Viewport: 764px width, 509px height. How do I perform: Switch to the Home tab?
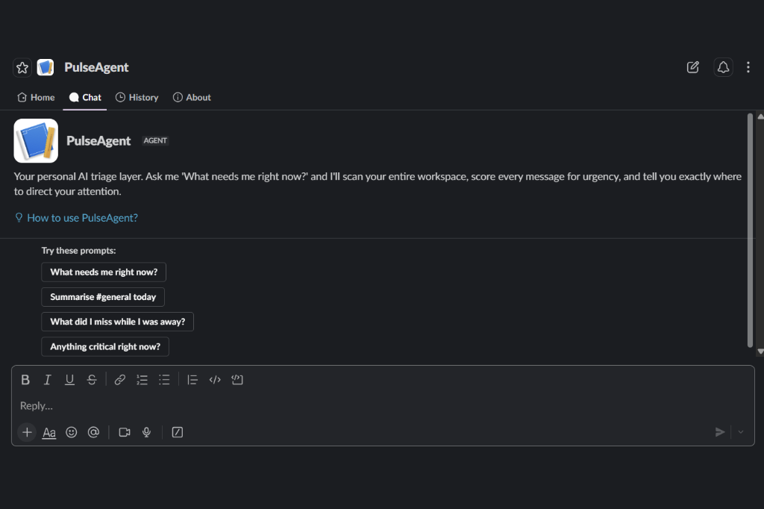(36, 98)
